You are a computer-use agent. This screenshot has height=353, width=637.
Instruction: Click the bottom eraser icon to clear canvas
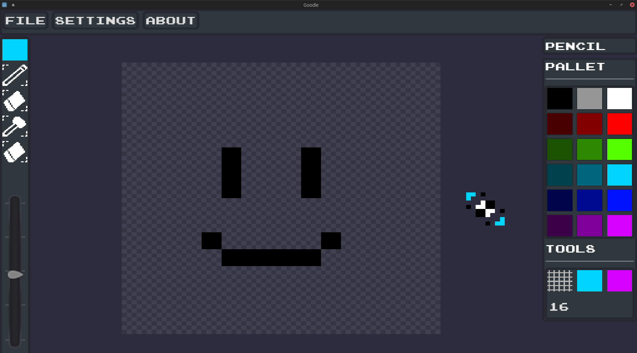(x=15, y=152)
